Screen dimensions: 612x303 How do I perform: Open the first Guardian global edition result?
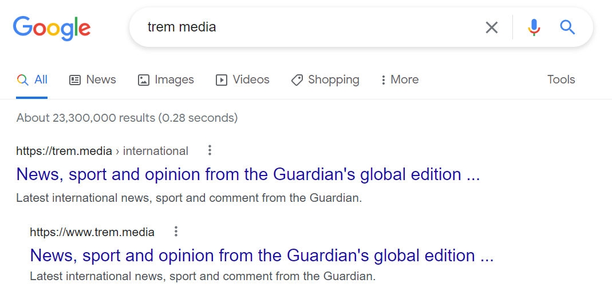point(247,174)
